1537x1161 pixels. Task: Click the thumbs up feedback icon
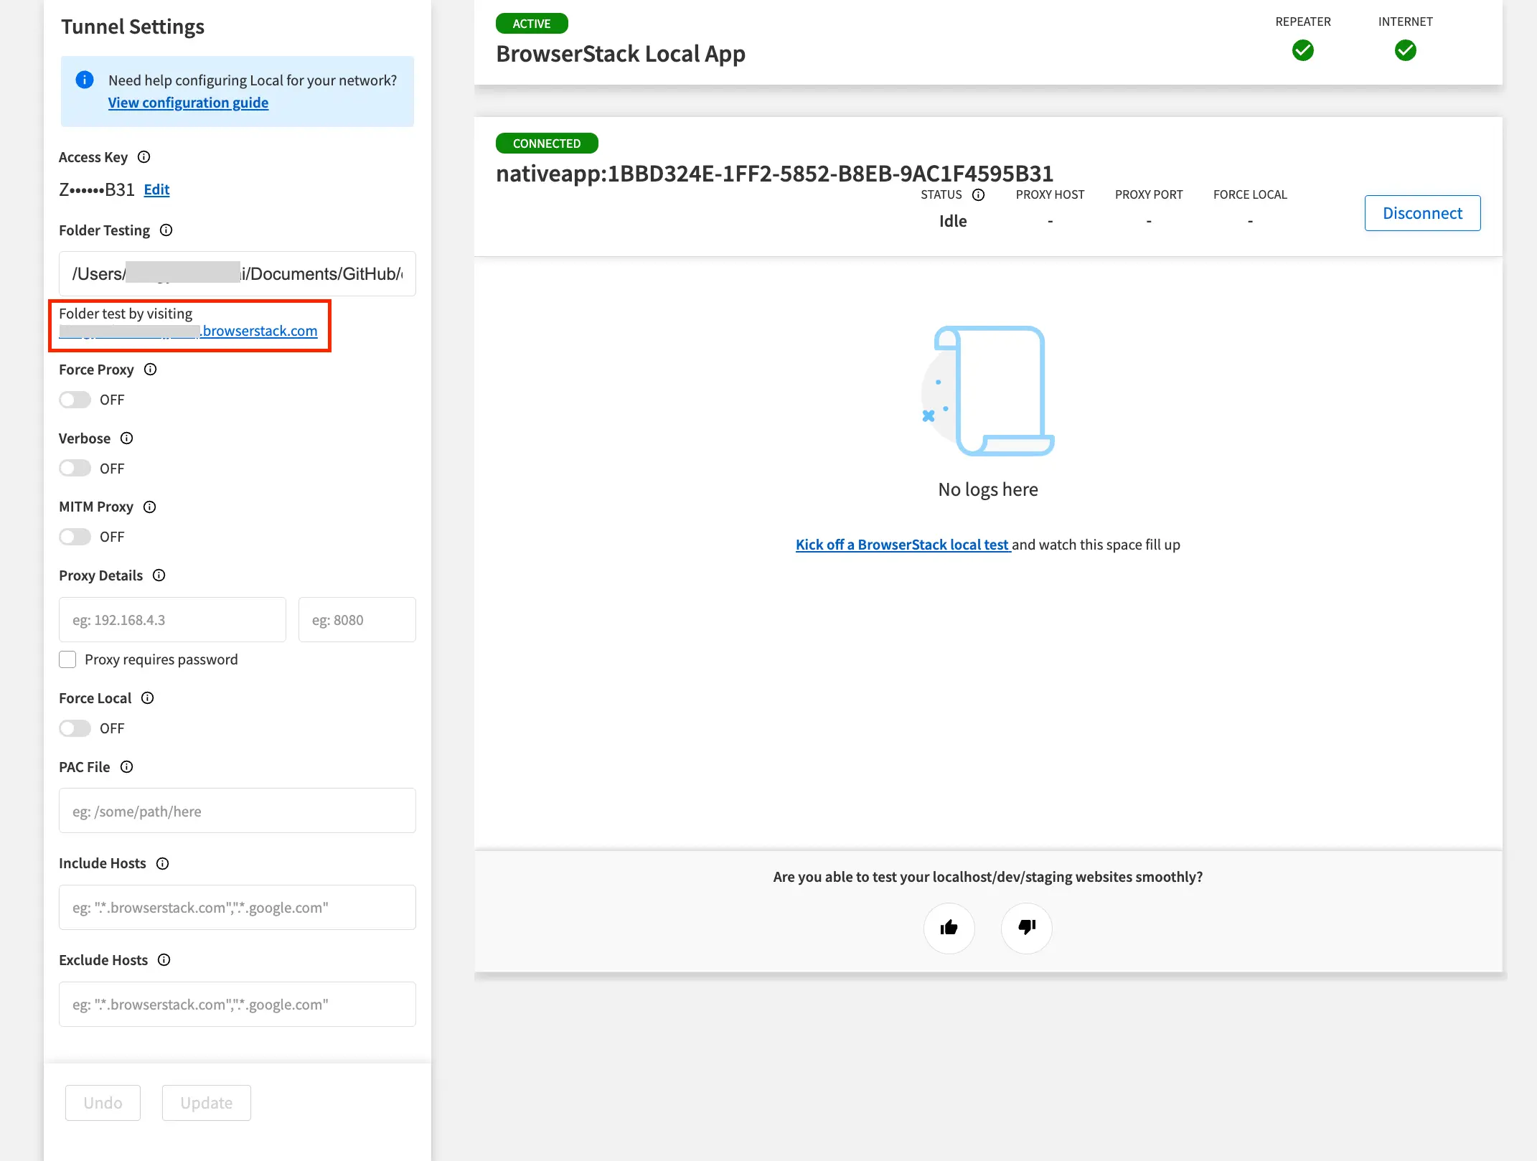coord(949,927)
